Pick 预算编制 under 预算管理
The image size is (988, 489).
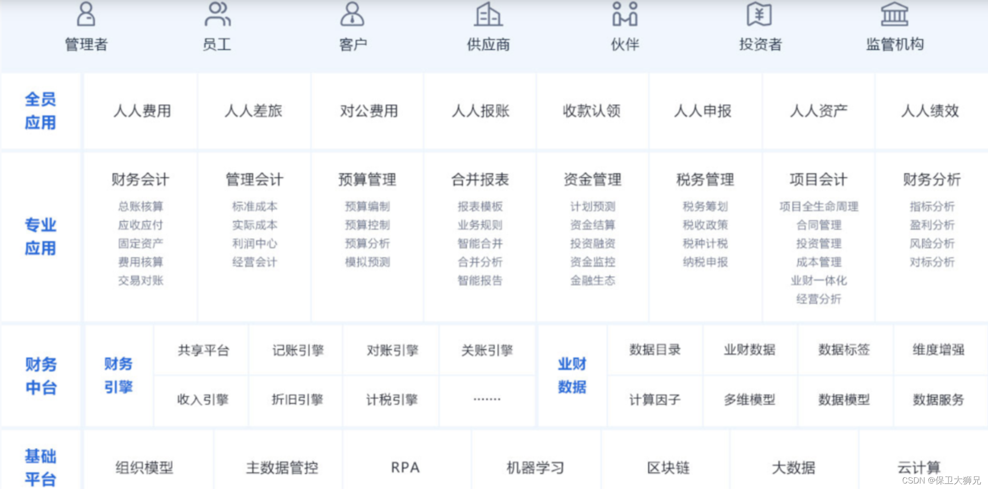(x=367, y=206)
